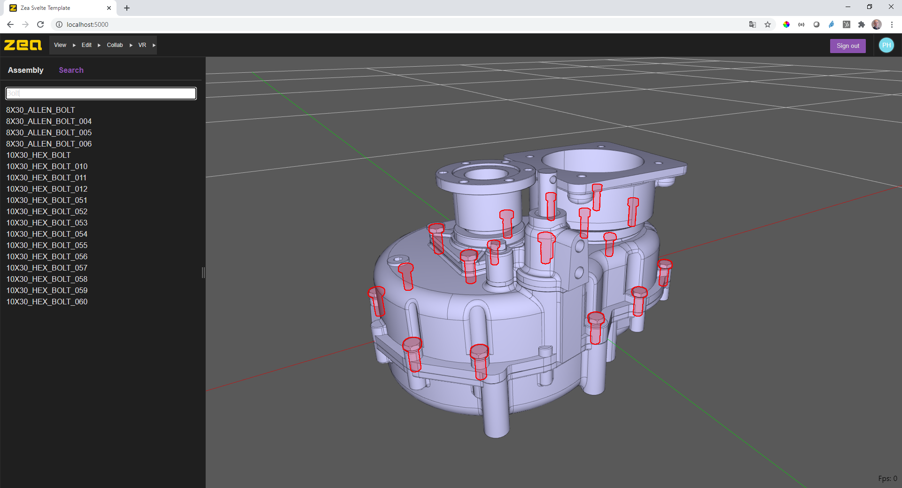Click the Zea logo
902x488 pixels.
23,45
